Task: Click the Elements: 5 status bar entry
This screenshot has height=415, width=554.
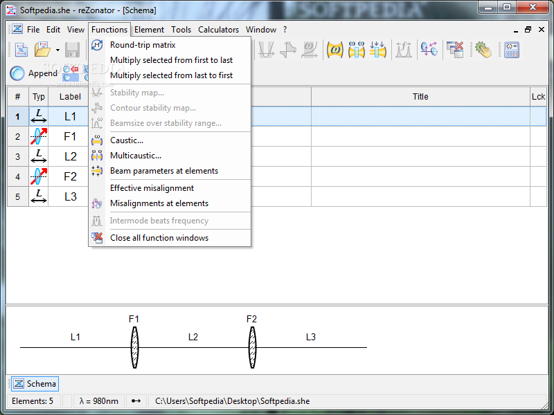Action: (x=33, y=401)
